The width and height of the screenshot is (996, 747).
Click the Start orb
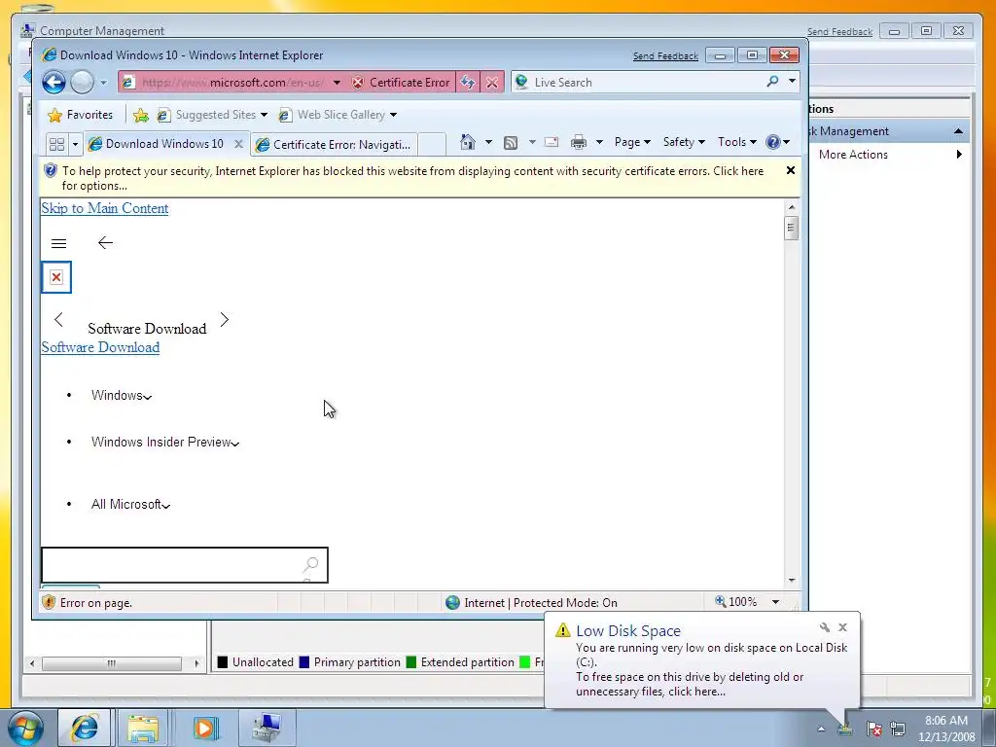pos(26,728)
